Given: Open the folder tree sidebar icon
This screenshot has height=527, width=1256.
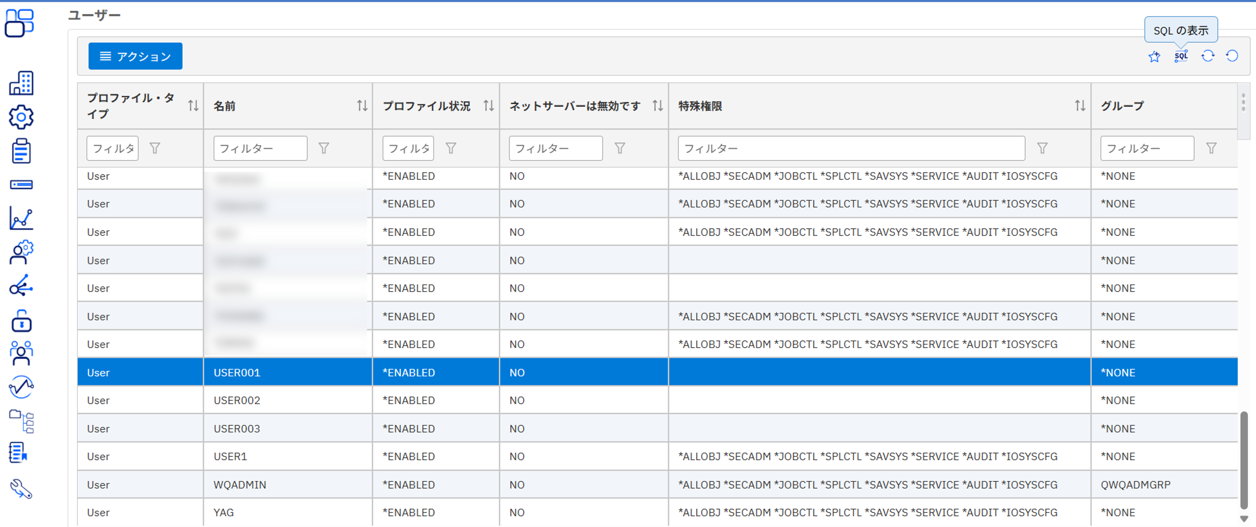Looking at the screenshot, I should point(21,421).
